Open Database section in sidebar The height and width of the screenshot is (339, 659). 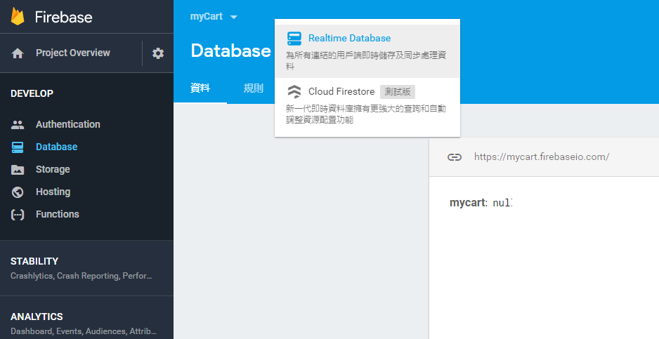click(x=56, y=147)
